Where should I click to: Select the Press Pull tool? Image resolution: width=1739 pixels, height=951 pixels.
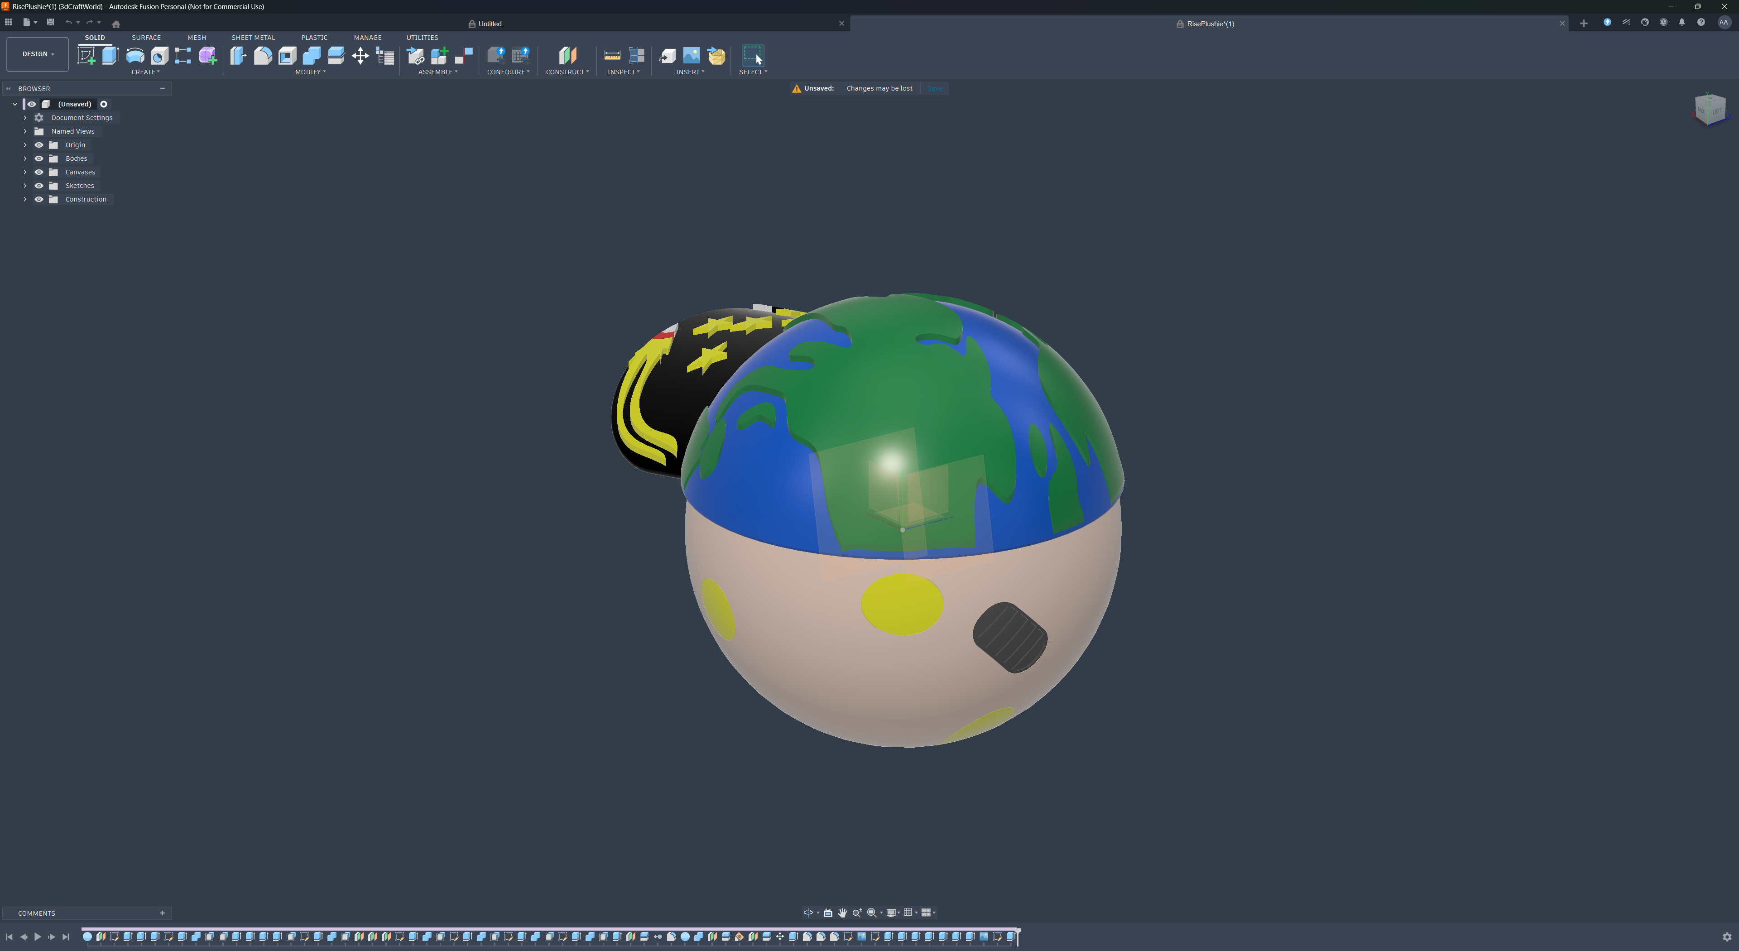[x=238, y=55]
